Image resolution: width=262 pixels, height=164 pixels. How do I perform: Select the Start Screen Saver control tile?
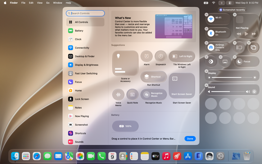click(182, 86)
